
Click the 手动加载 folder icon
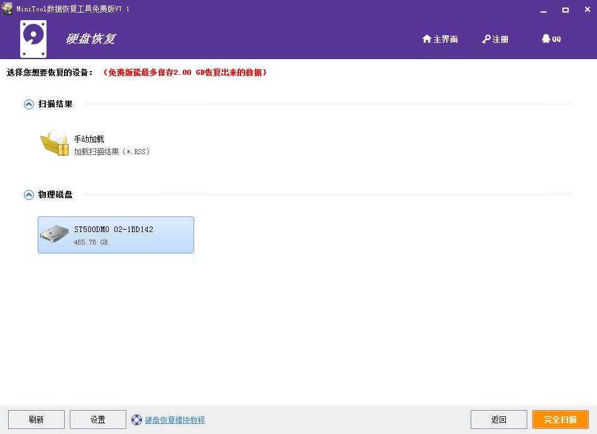[55, 143]
